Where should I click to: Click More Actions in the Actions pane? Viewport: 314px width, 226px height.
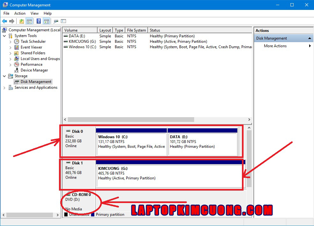275,46
